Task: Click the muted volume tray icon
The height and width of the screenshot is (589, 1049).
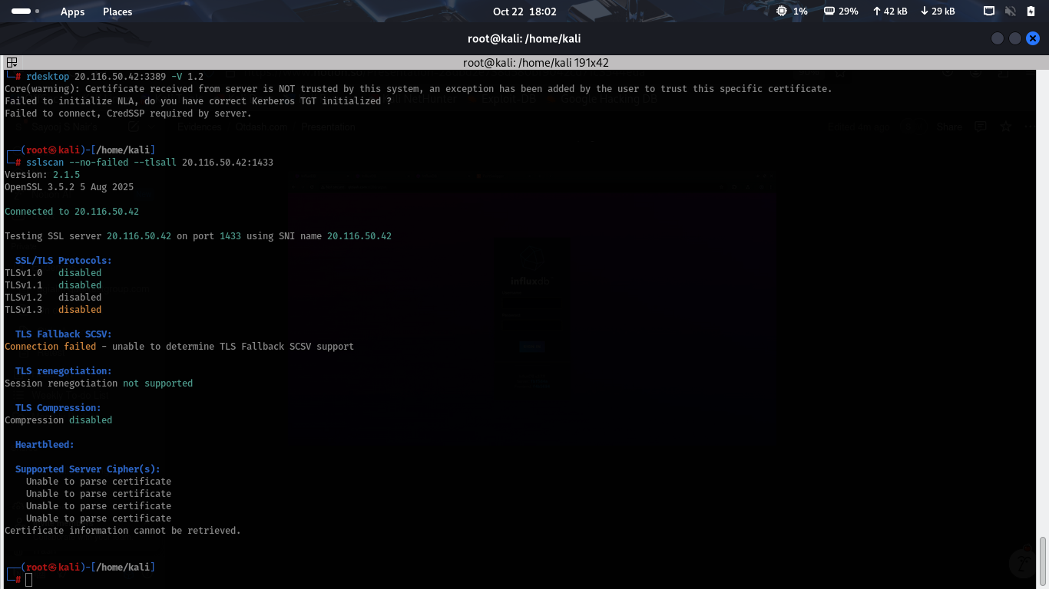Action: [1010, 12]
